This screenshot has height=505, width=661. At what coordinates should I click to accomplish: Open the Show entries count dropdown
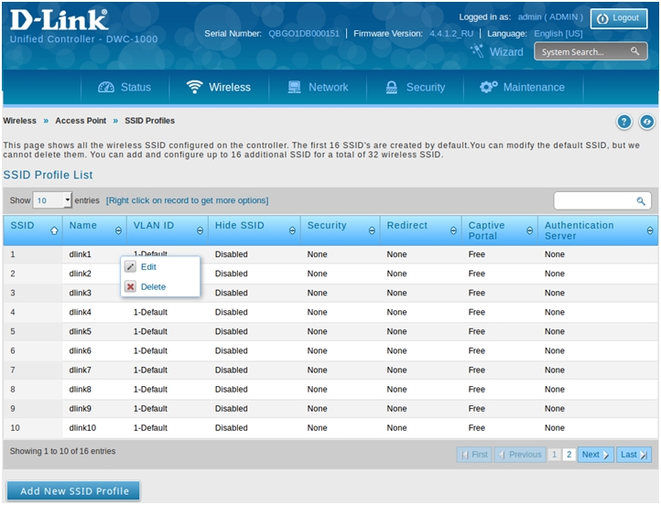click(x=53, y=200)
